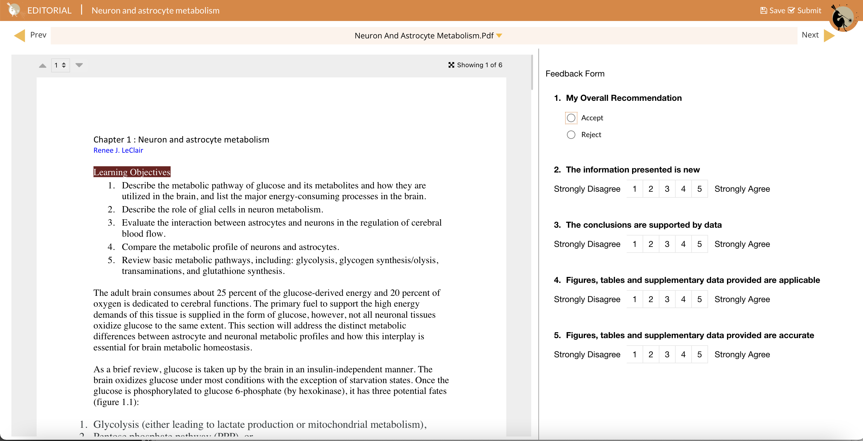Rate 'data provided are applicable' as 1
This screenshot has width=863, height=441.
pos(634,299)
